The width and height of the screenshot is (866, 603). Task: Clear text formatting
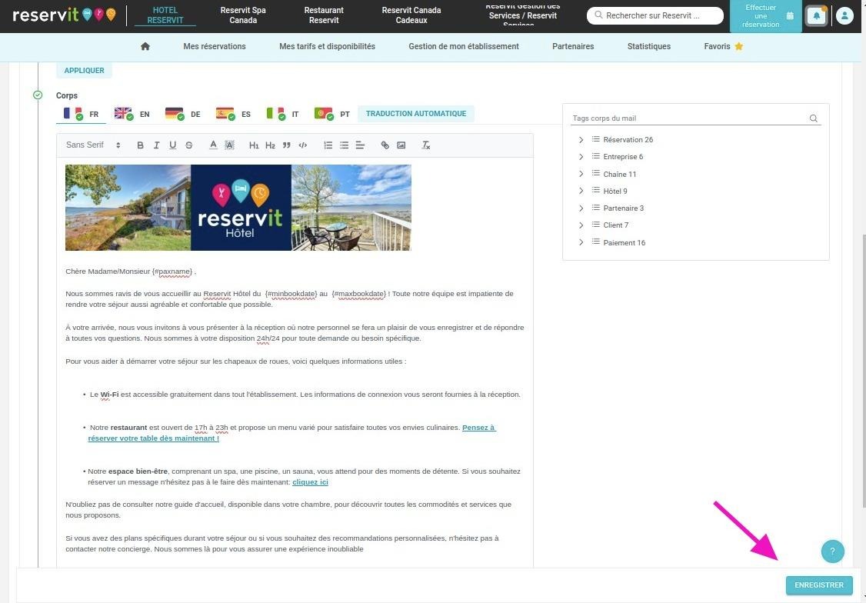click(x=426, y=145)
